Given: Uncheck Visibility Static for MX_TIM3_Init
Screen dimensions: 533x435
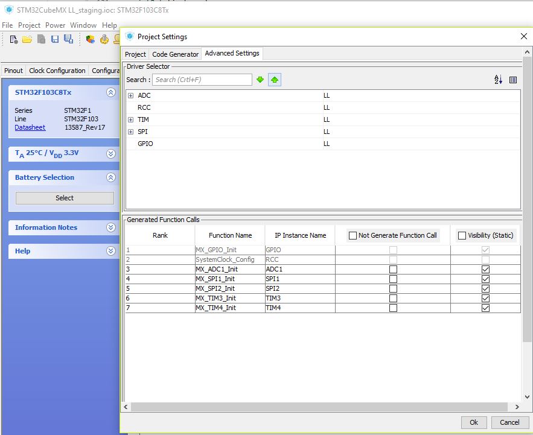Looking at the screenshot, I should pyautogui.click(x=485, y=299).
